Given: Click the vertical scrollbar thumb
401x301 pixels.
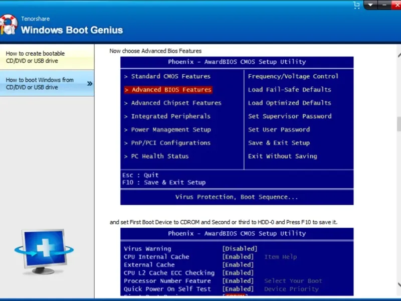Looking at the screenshot, I should coord(399,124).
